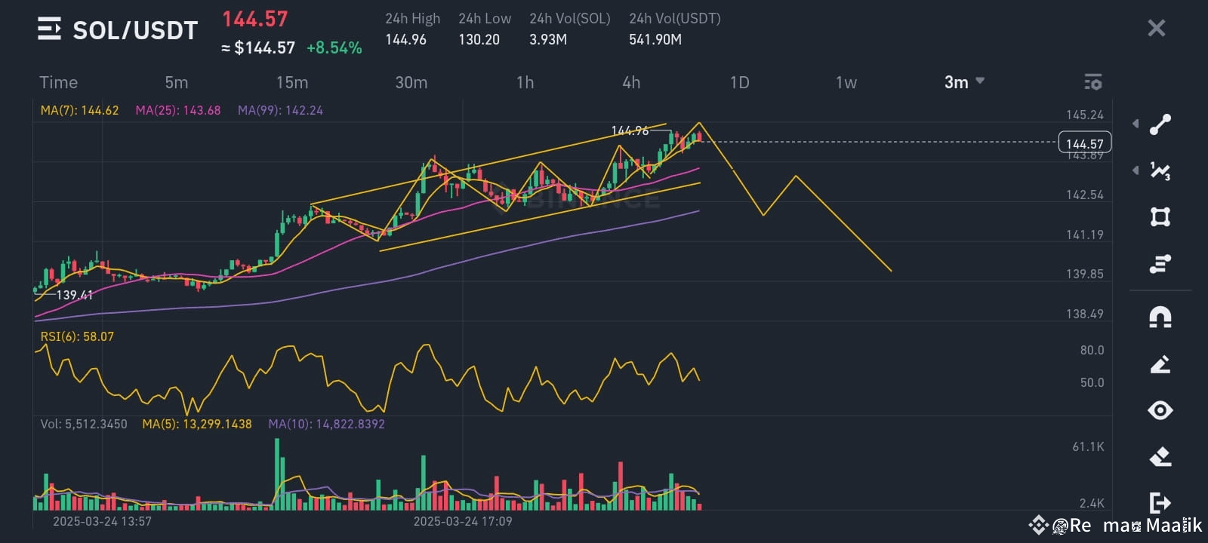The height and width of the screenshot is (543, 1208).
Task: Click the exit drawing mode icon
Action: [1160, 502]
